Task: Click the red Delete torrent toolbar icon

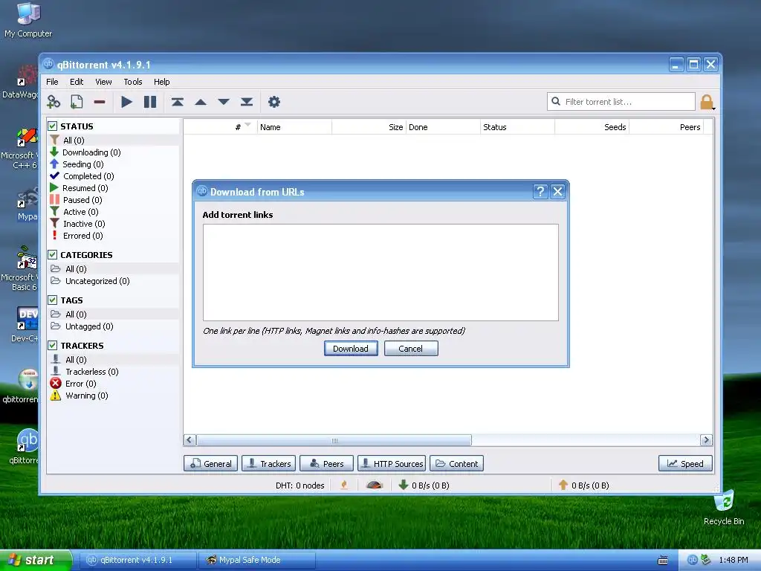Action: pos(100,102)
